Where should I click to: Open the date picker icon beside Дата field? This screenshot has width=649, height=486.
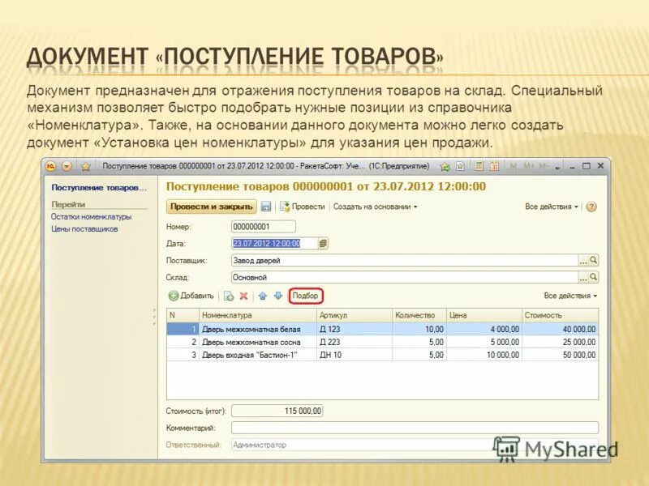[x=323, y=243]
